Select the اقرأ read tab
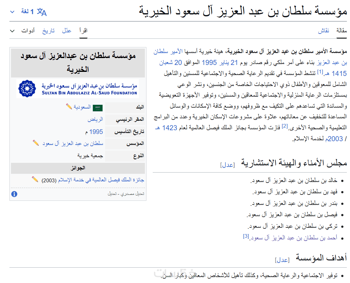This screenshot has width=350, height=283. tap(83, 31)
